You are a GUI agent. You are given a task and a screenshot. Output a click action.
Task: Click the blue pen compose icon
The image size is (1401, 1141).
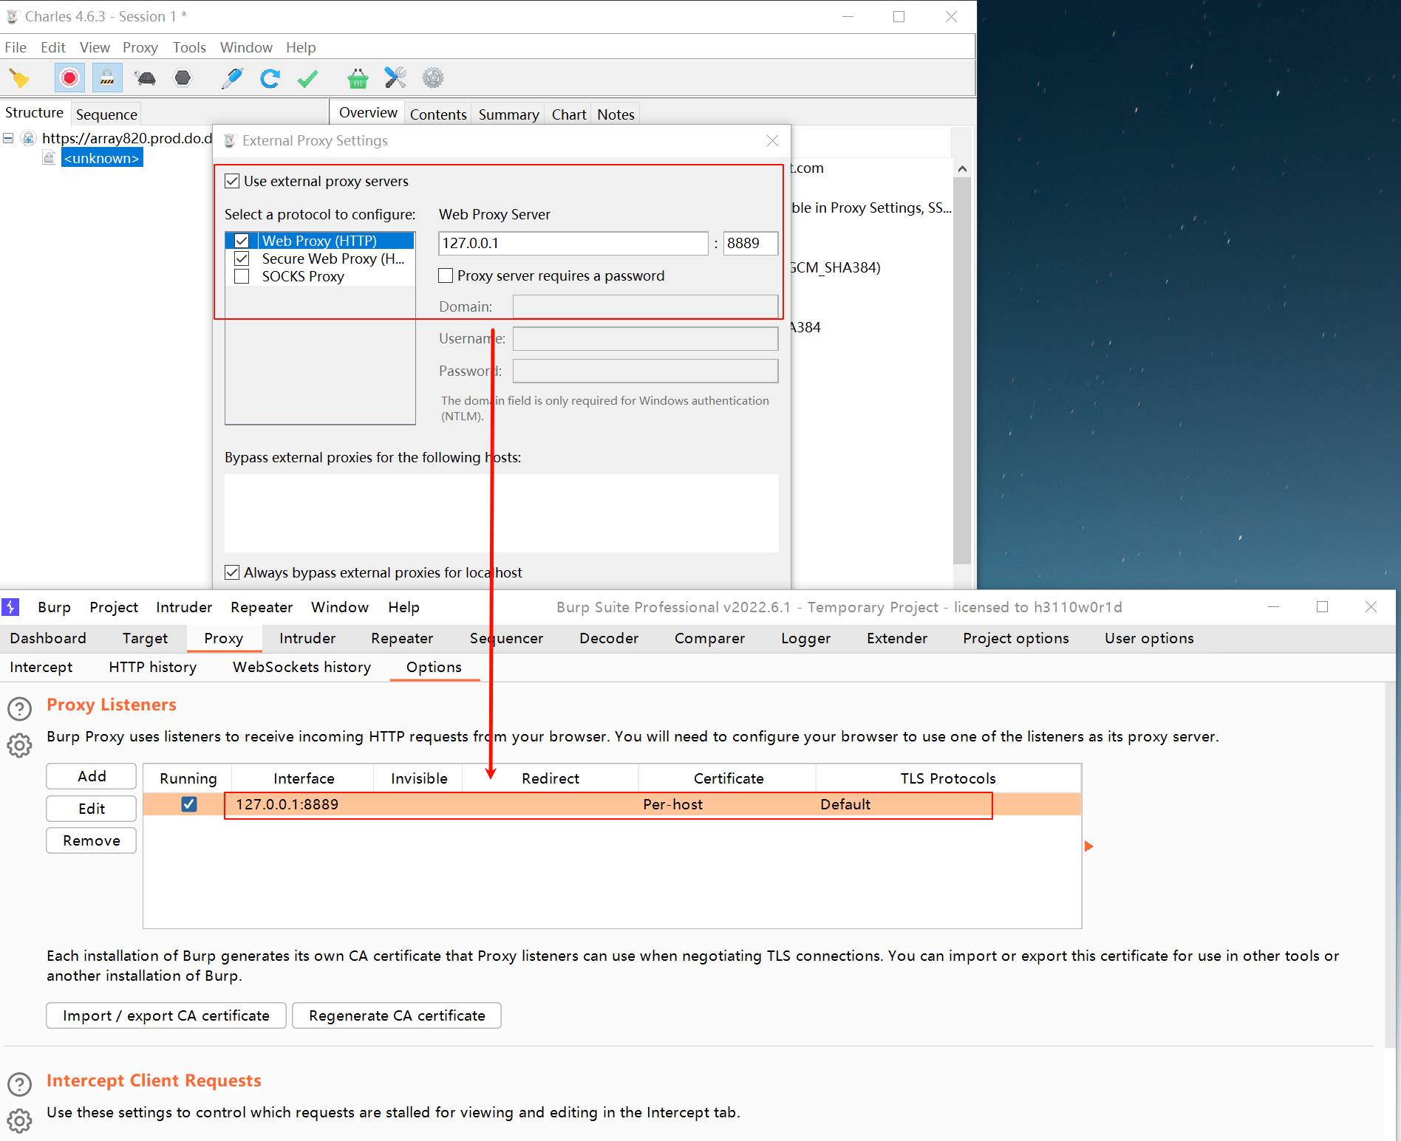(233, 78)
